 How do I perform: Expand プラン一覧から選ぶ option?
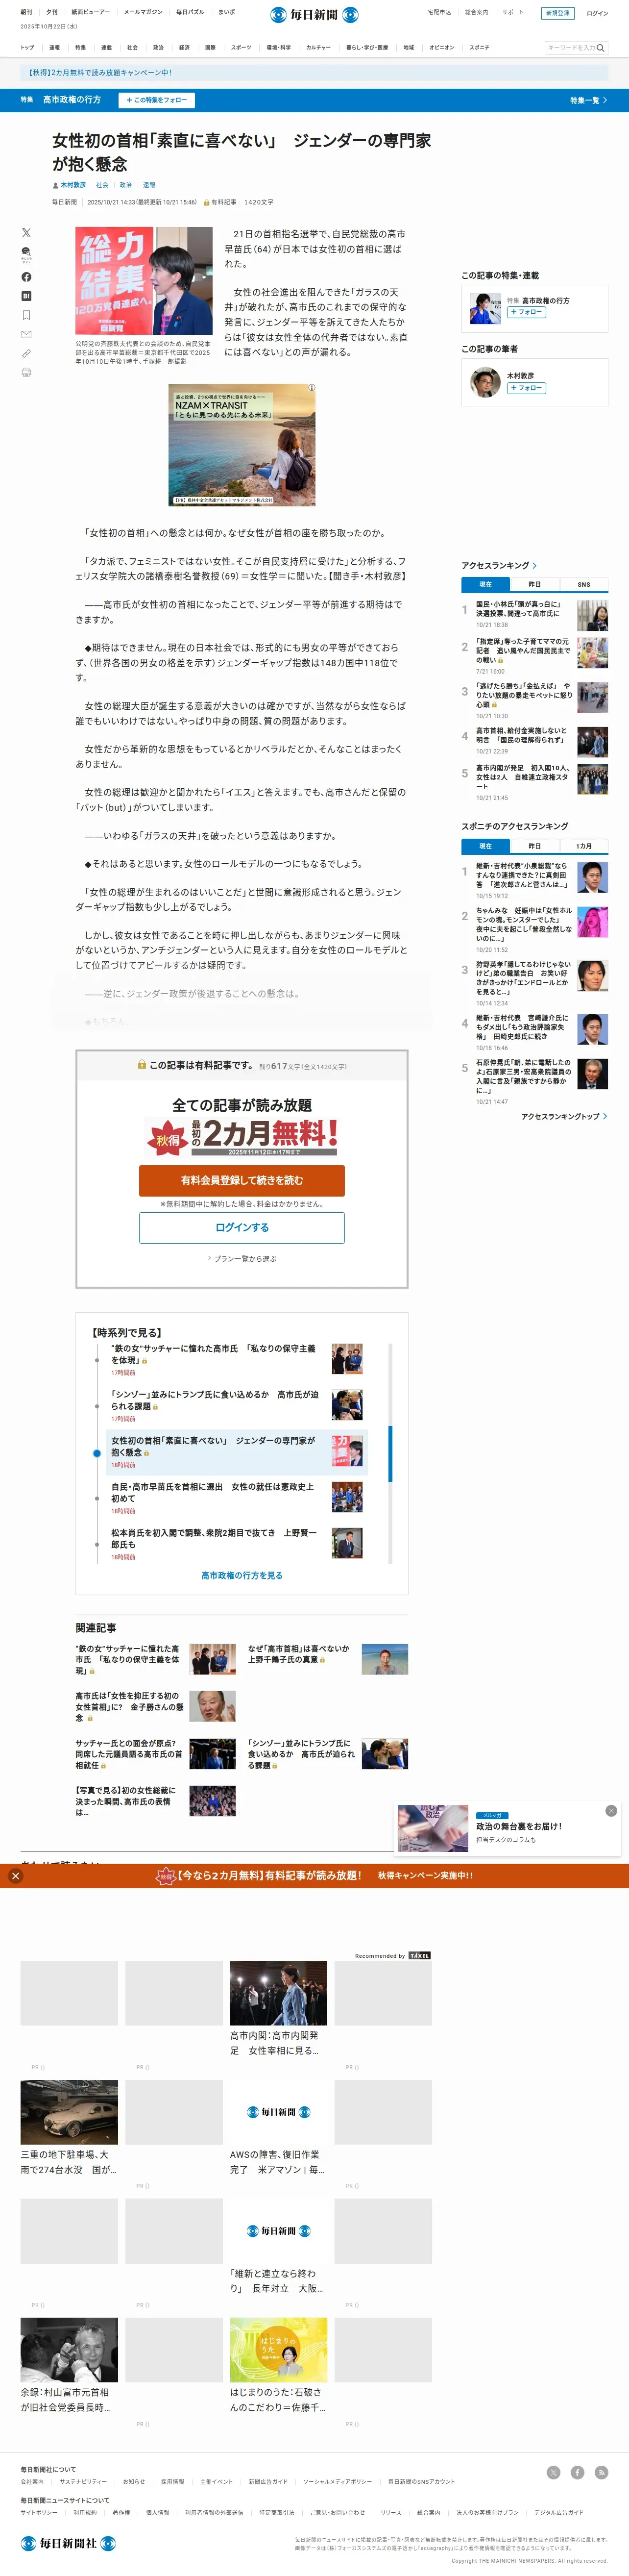coord(242,1259)
